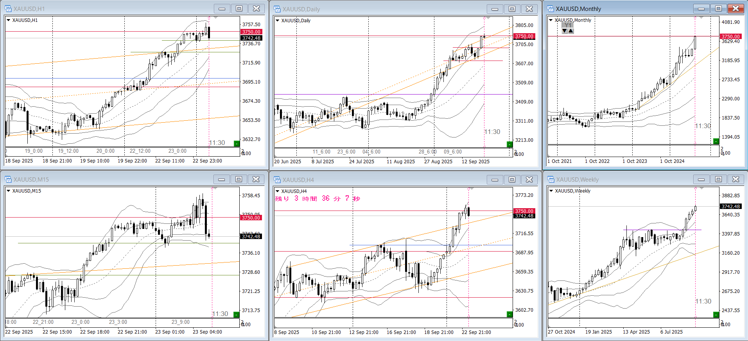
Task: Click the gray chart shift marker atop M15 chart
Action: 215,188
